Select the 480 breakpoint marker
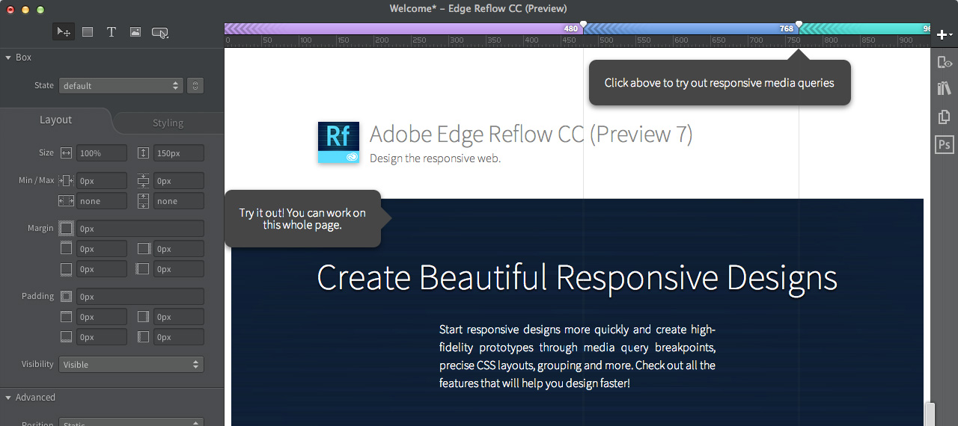 coord(583,25)
